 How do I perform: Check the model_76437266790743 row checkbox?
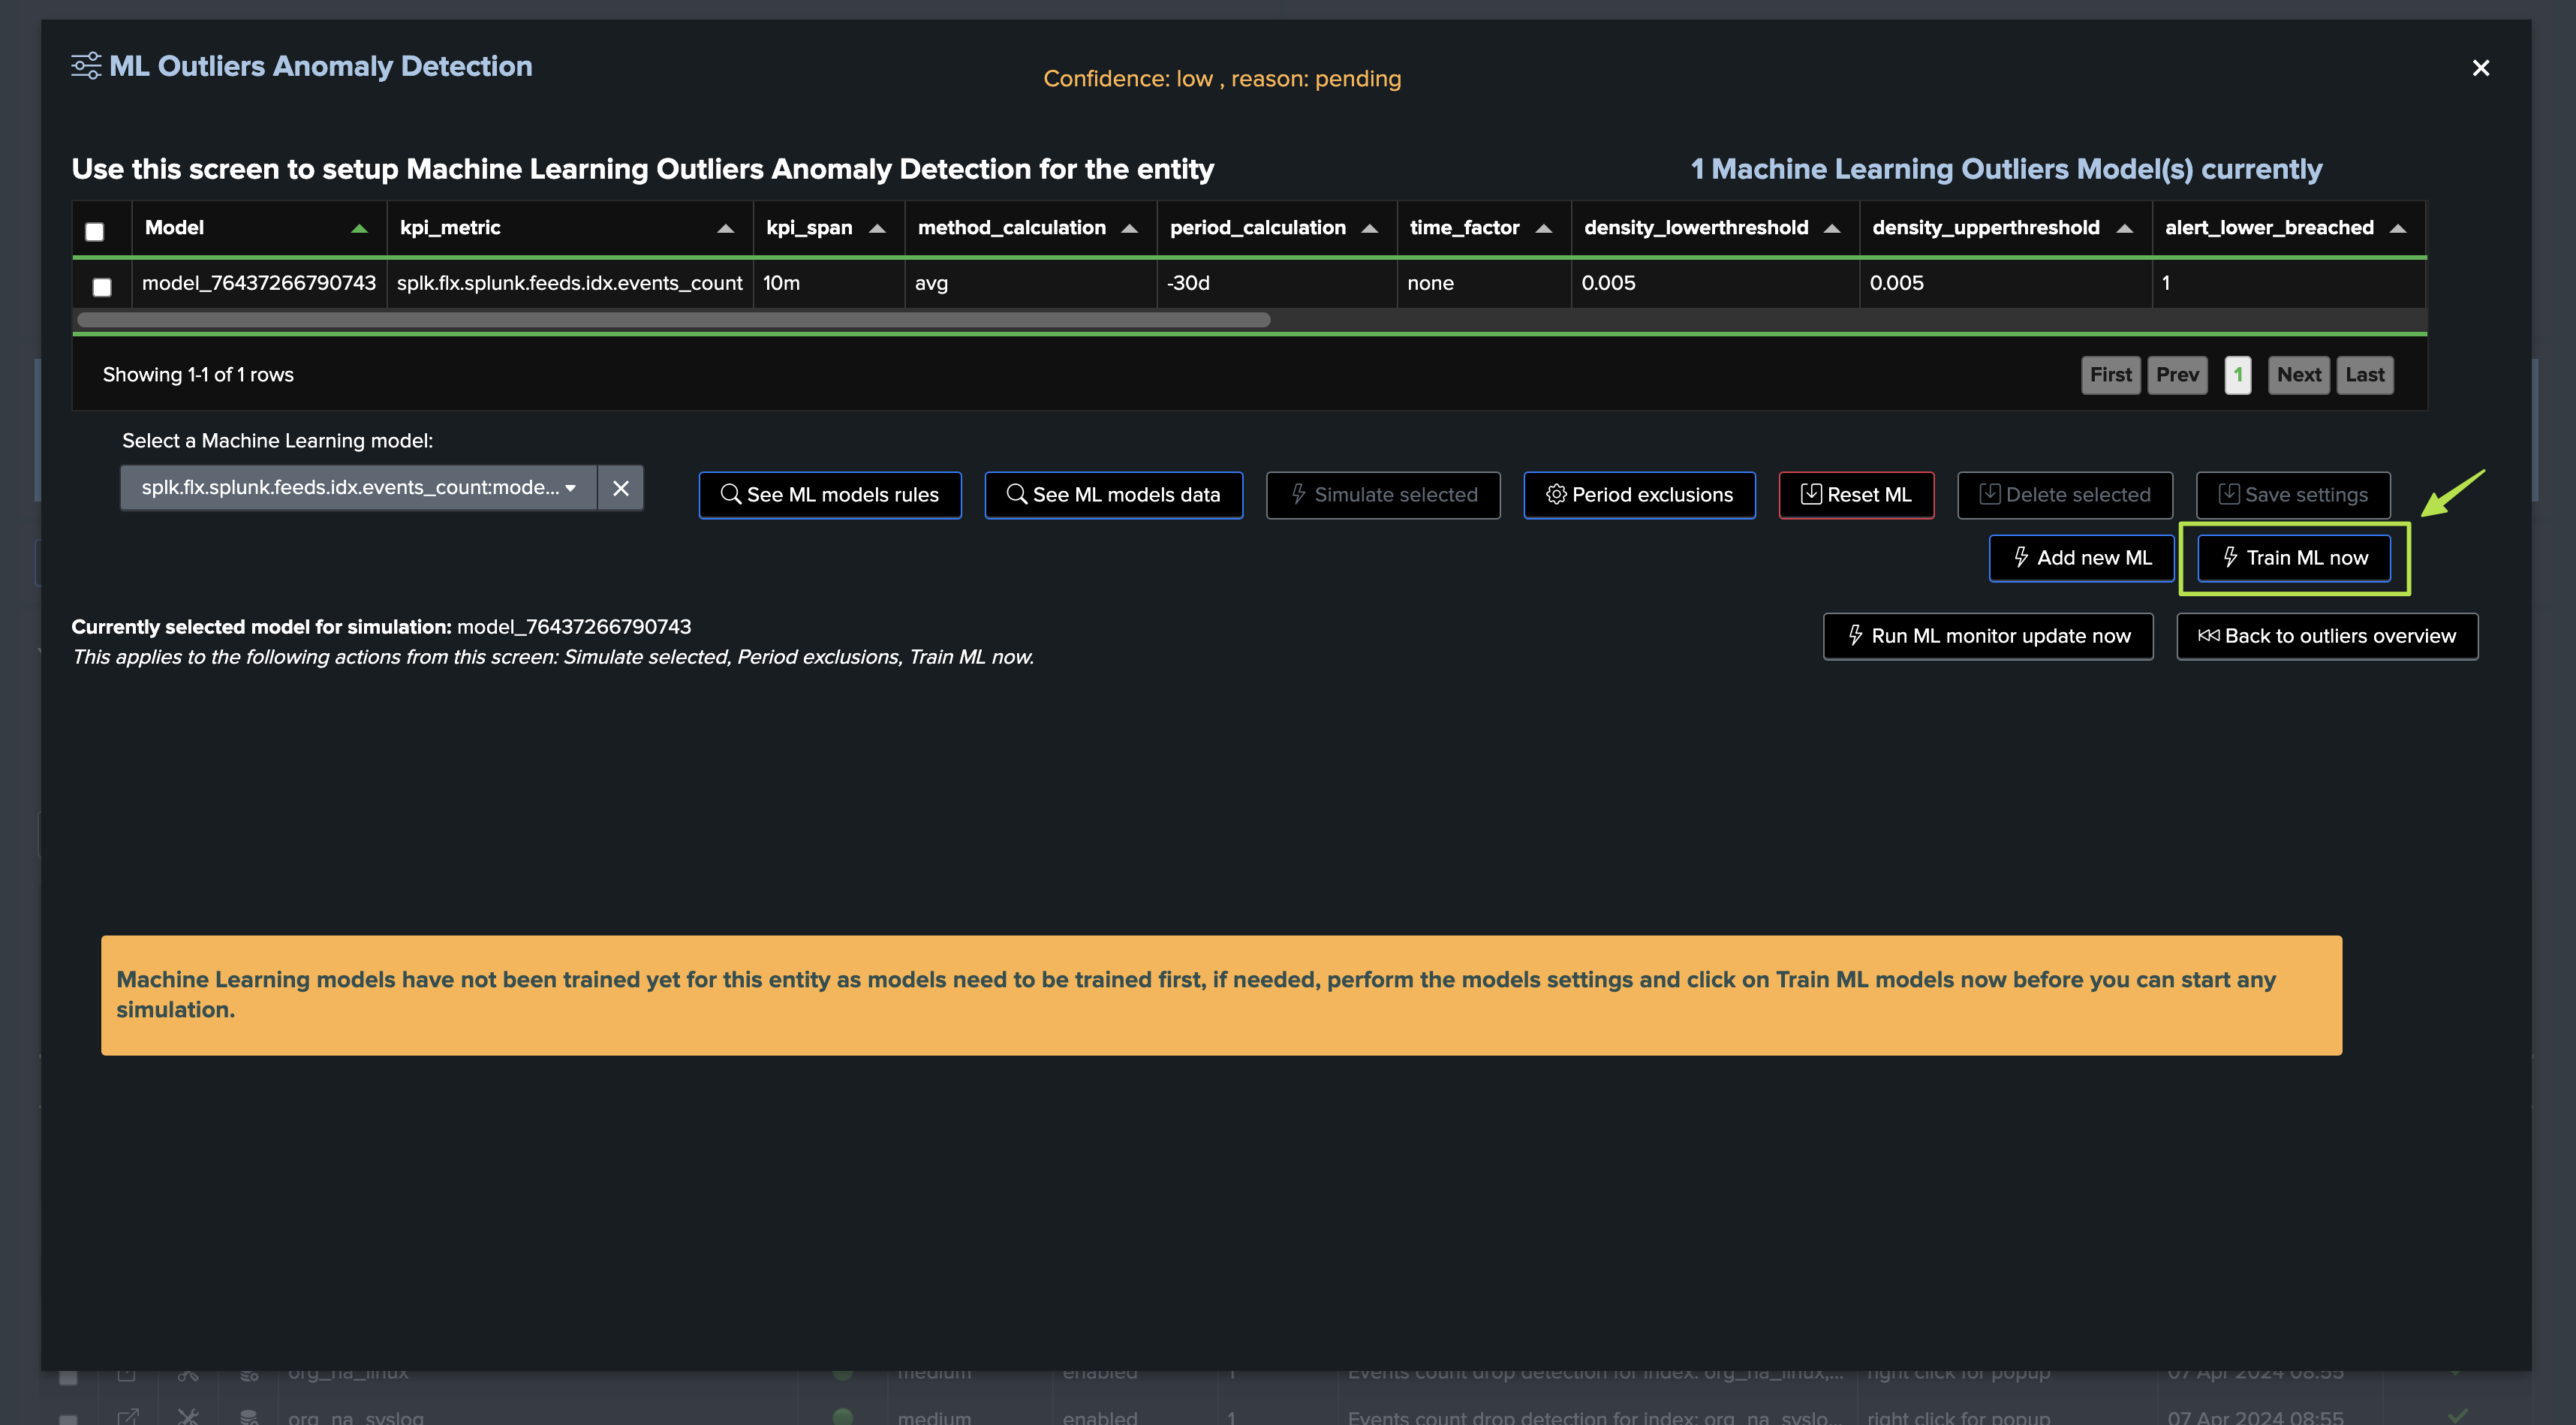[102, 287]
